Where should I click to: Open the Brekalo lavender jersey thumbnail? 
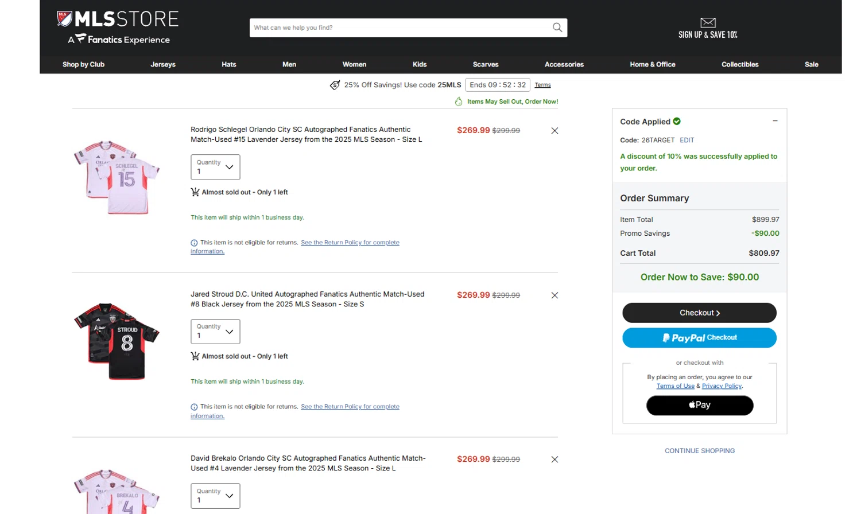[x=117, y=492]
